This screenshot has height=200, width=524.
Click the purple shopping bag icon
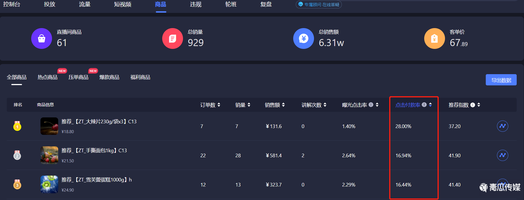point(42,38)
